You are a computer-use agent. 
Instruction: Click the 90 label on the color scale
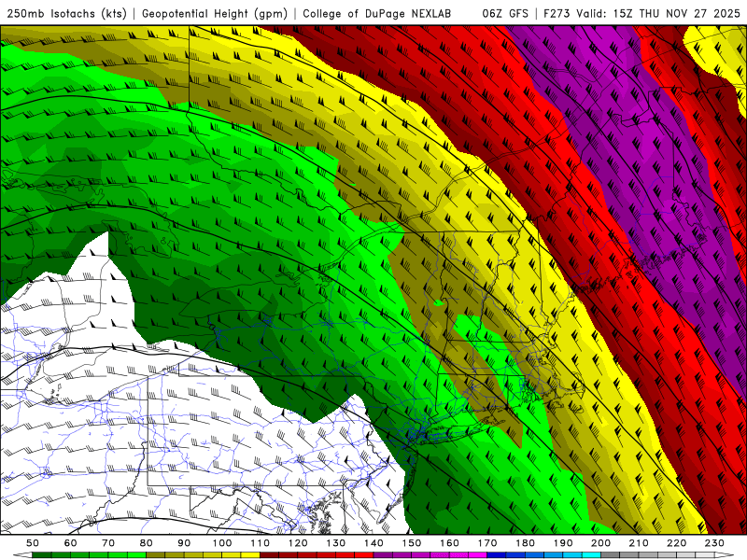tap(184, 543)
